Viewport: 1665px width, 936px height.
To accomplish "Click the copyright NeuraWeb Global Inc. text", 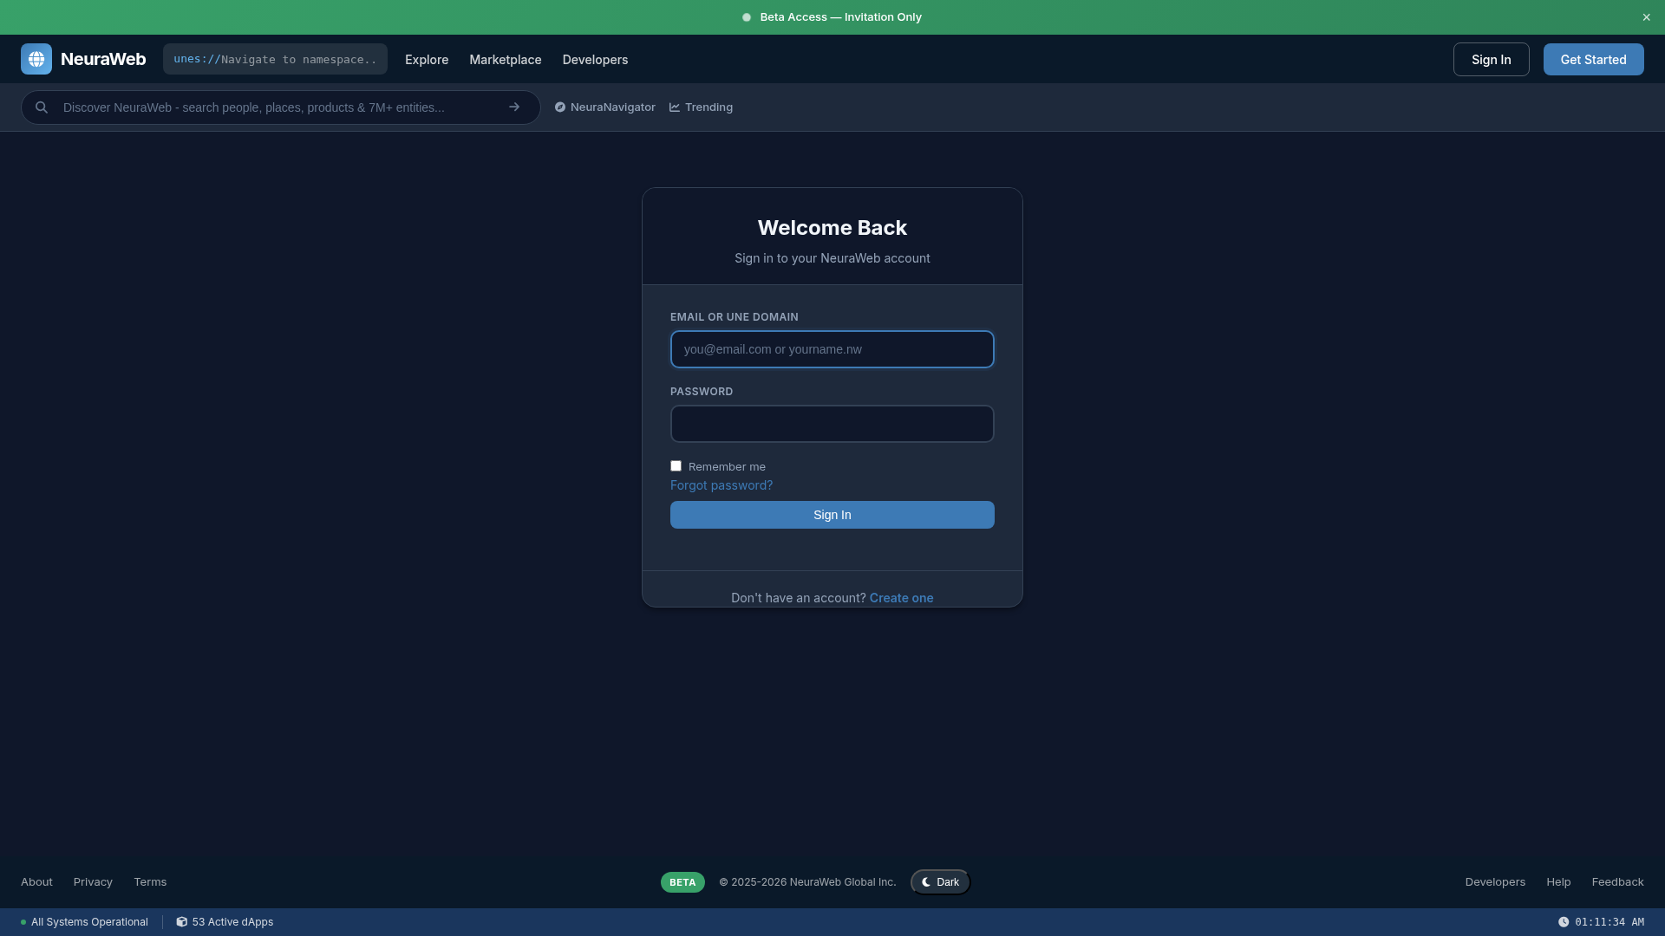I will tap(807, 882).
